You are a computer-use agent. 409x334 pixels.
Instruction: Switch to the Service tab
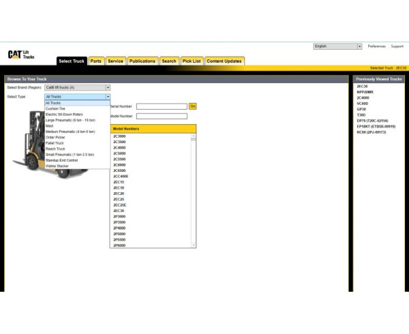115,61
